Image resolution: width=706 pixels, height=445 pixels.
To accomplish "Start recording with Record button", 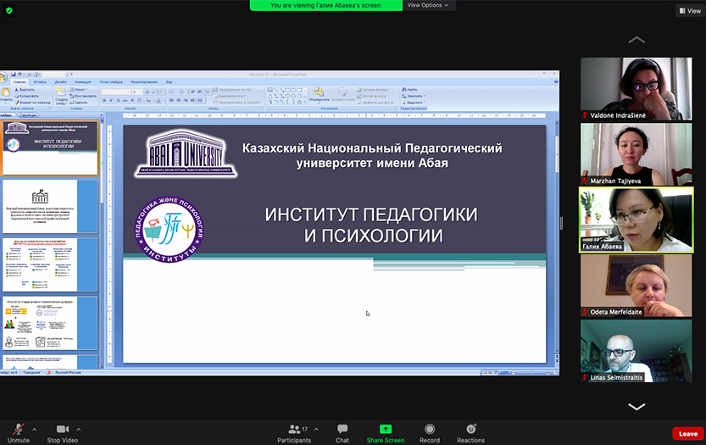I will pos(430,433).
